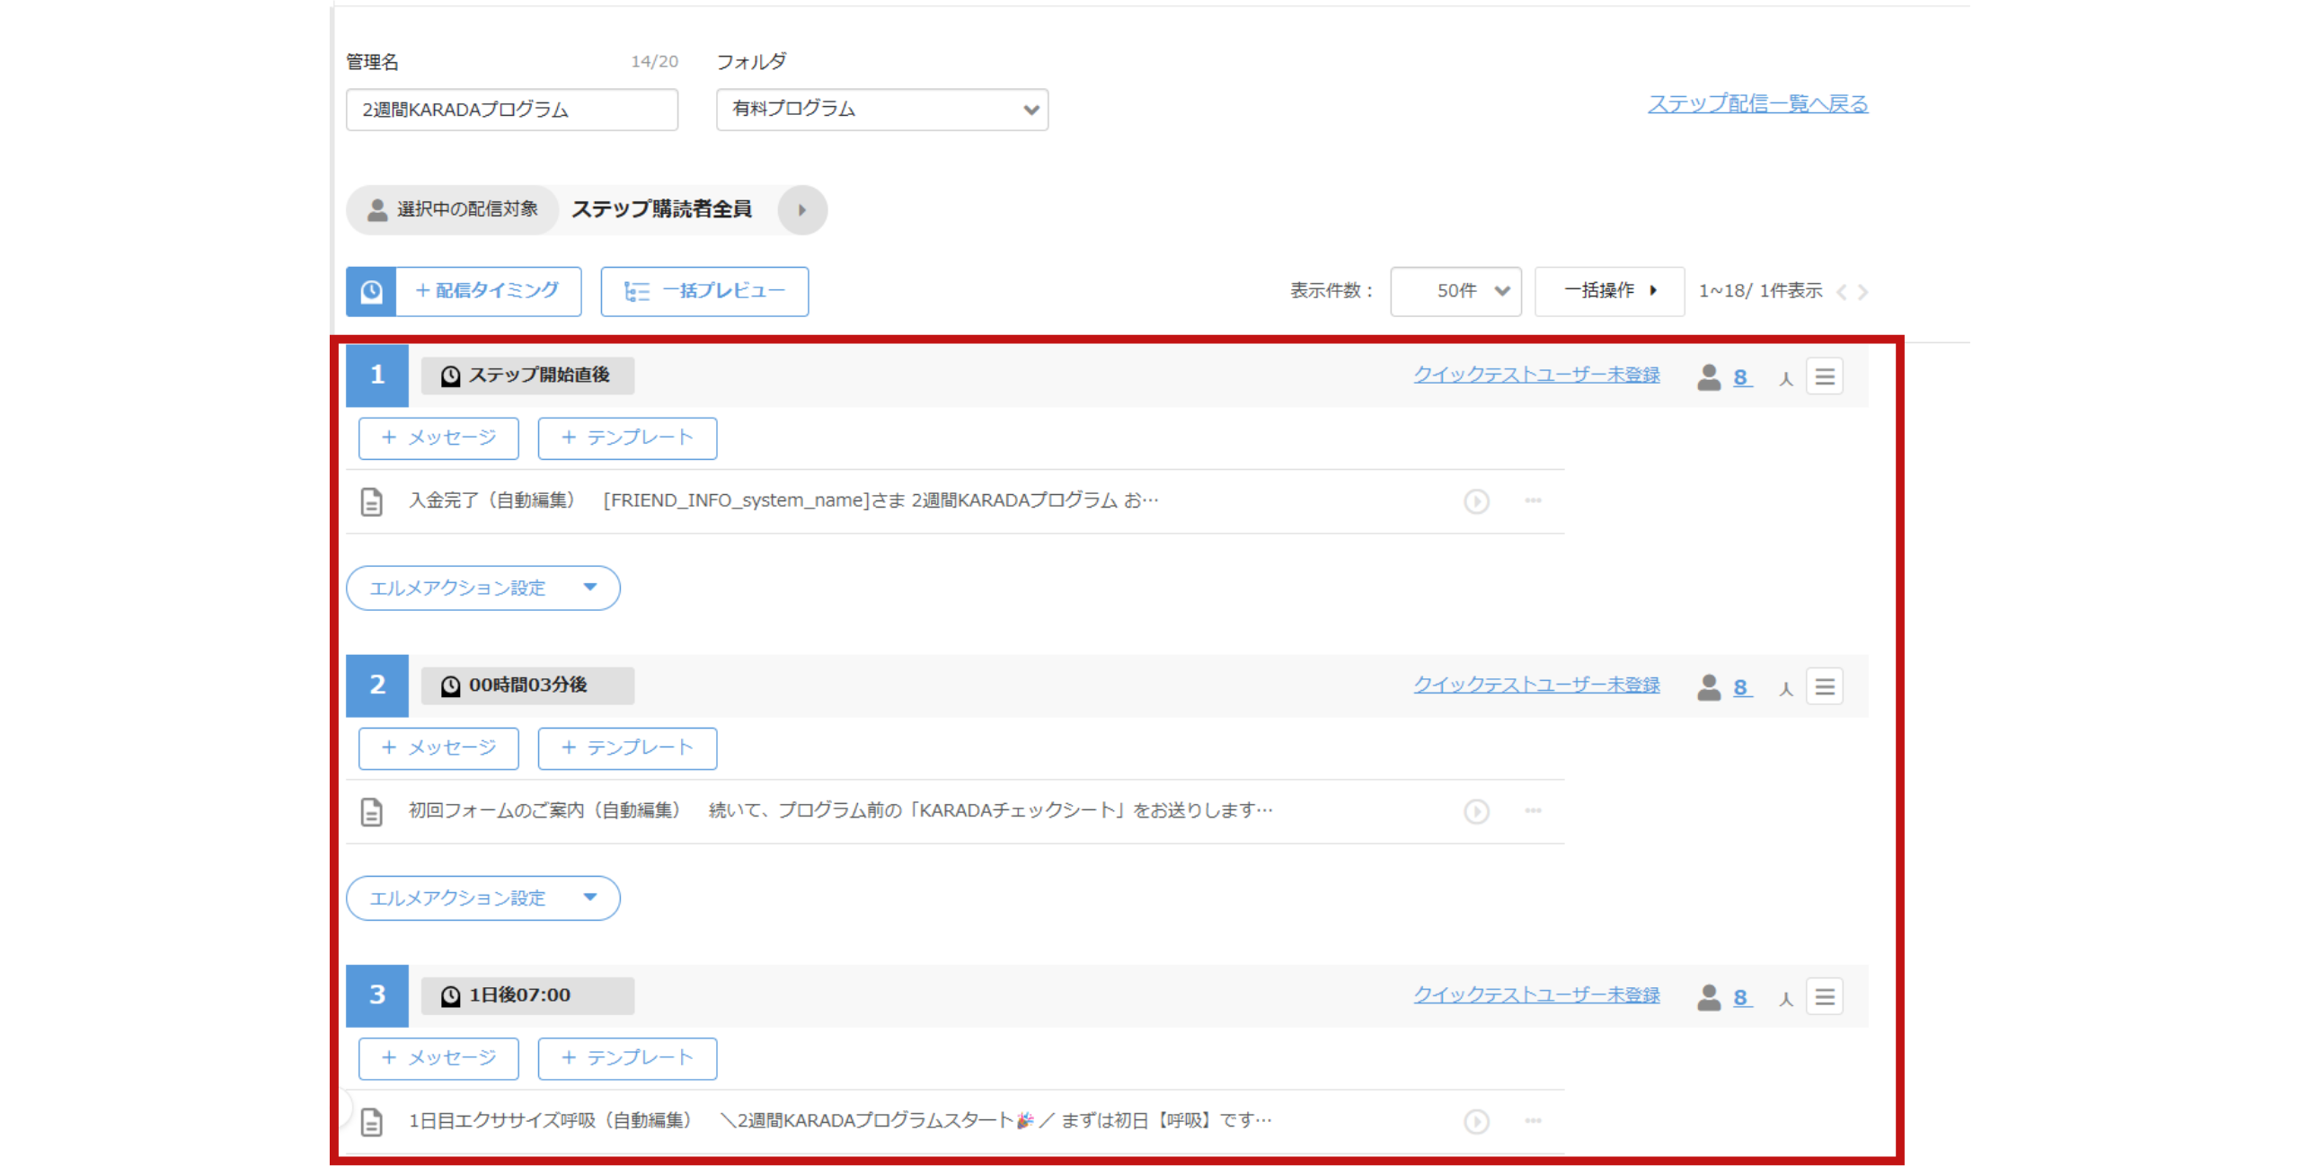Click the ＋配信タイミング button
2300x1166 pixels.
click(x=488, y=291)
